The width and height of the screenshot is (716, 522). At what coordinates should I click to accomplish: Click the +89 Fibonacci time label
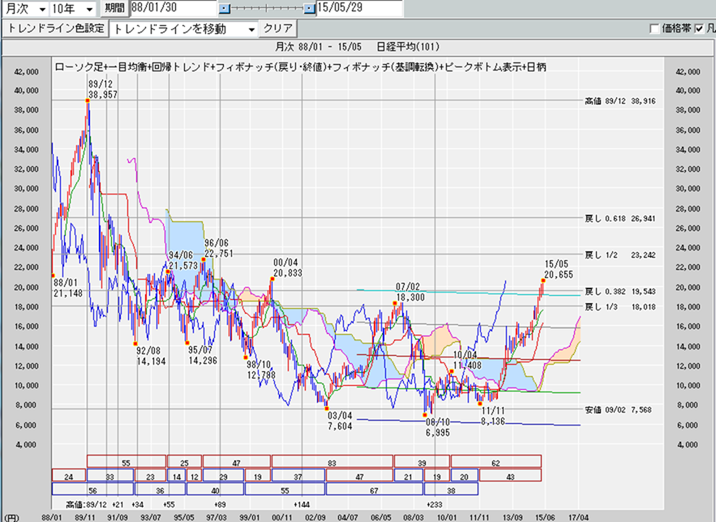[x=220, y=504]
